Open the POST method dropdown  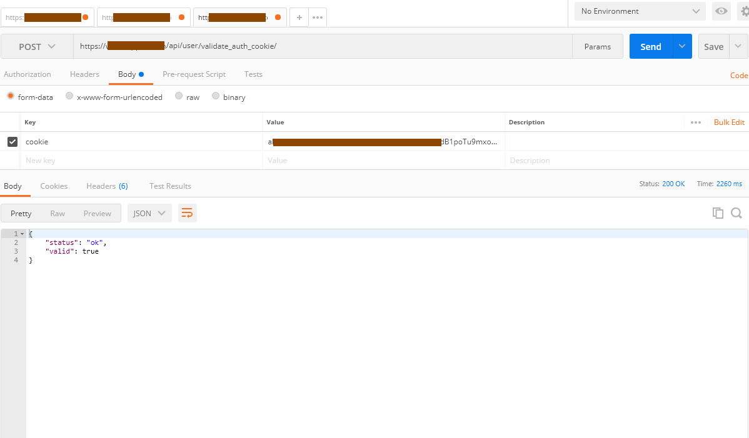(x=37, y=47)
